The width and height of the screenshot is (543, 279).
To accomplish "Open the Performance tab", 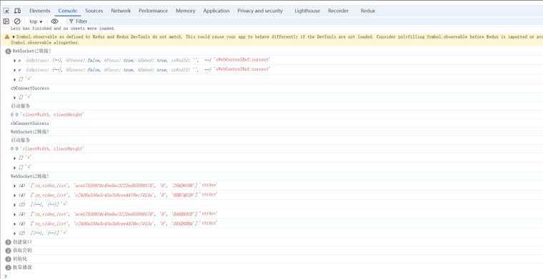I will coord(154,11).
